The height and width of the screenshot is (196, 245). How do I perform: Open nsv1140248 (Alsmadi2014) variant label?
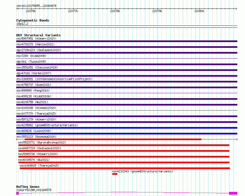(36, 108)
